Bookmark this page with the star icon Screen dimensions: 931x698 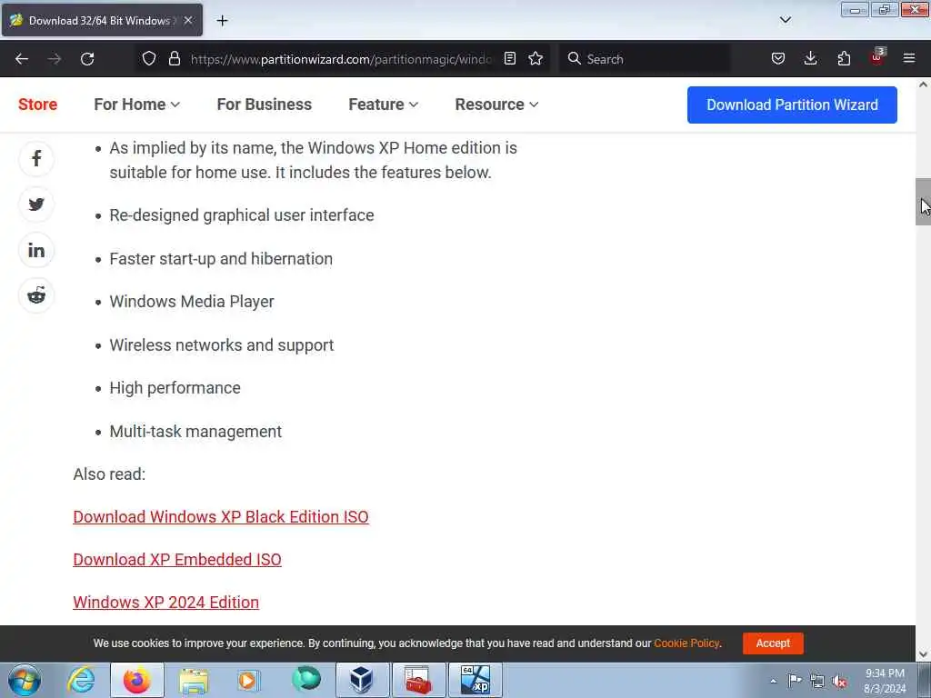(536, 59)
